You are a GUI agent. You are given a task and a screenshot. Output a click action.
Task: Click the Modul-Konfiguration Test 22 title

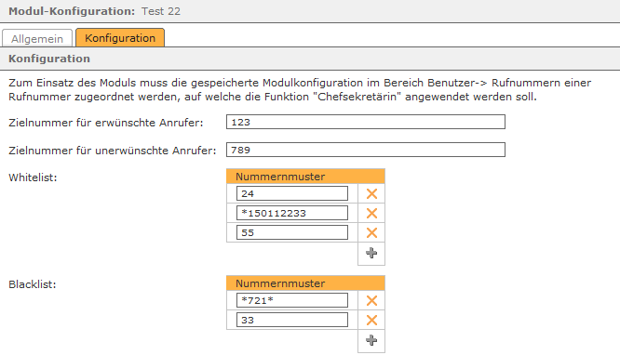pos(95,11)
